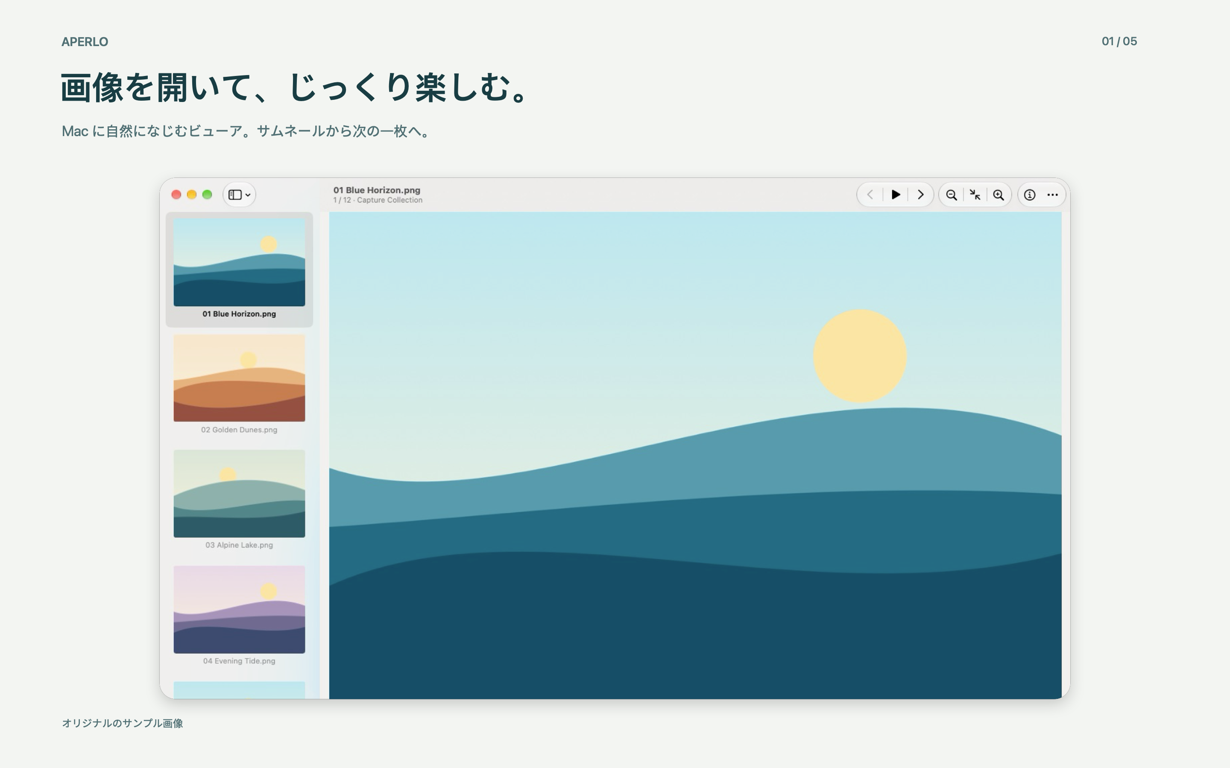Open 04 Evening Tide thumbnail
1230x768 pixels.
pyautogui.click(x=240, y=610)
